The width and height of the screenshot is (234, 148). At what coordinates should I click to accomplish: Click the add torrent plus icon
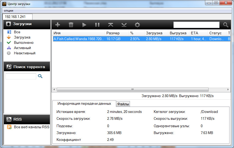tap(58, 25)
